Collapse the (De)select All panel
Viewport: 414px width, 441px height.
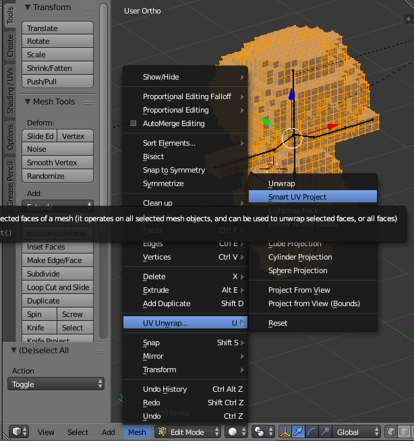click(13, 351)
